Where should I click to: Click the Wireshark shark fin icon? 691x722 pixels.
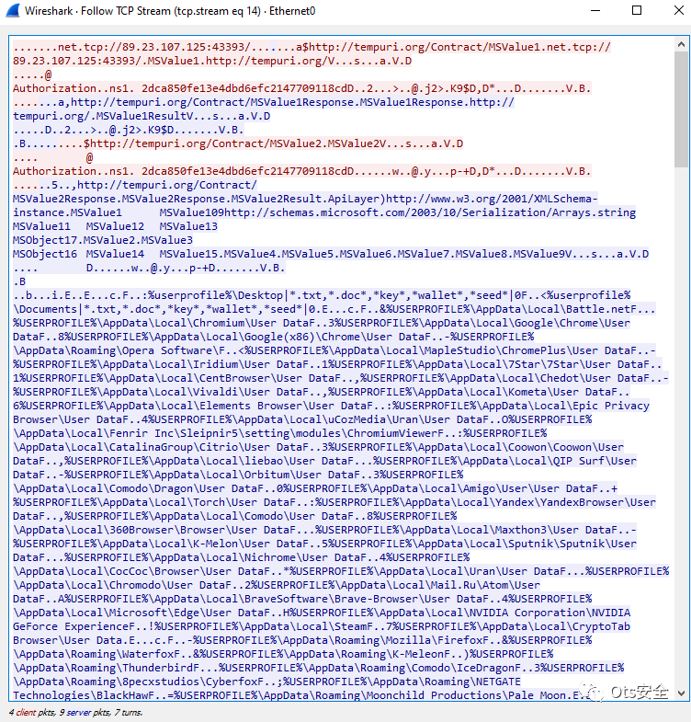click(x=13, y=11)
